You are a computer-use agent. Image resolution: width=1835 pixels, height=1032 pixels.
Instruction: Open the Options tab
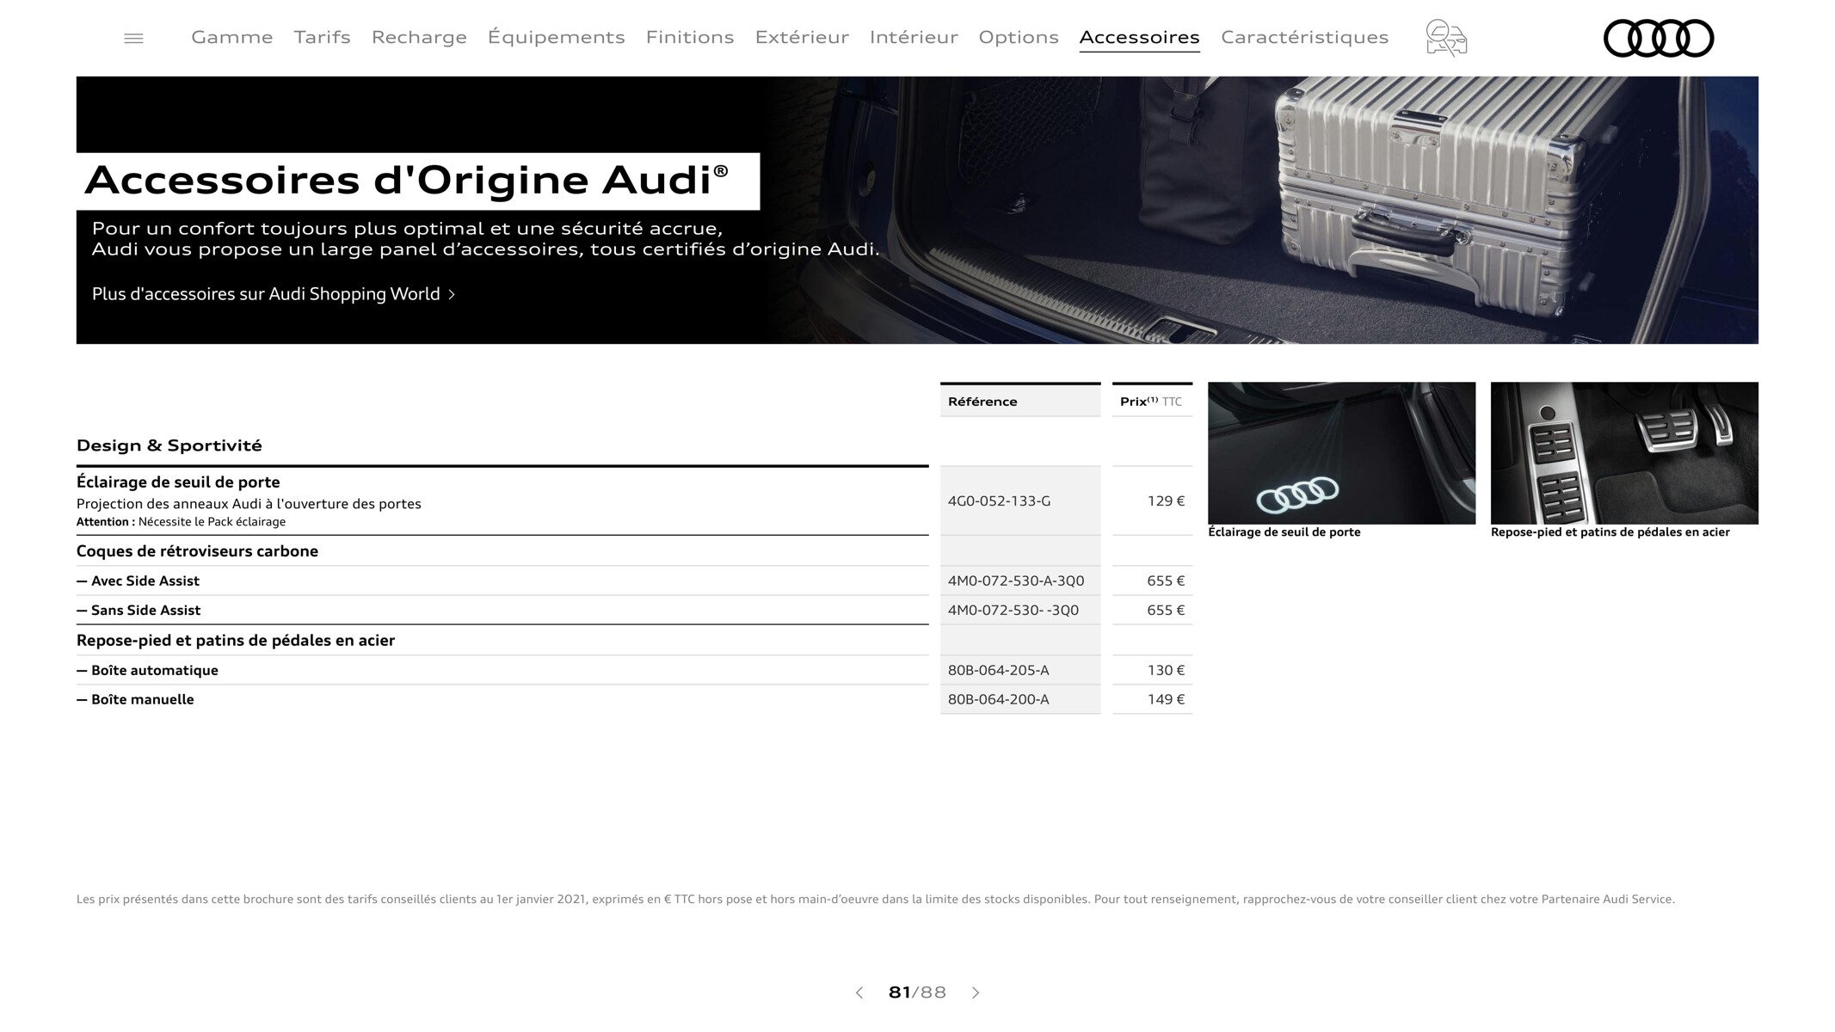click(1019, 37)
